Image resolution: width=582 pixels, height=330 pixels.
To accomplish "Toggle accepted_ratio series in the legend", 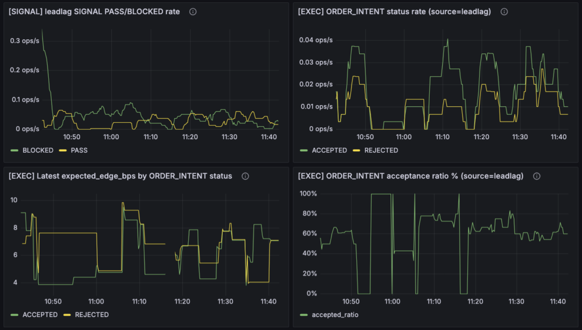I will (x=334, y=315).
